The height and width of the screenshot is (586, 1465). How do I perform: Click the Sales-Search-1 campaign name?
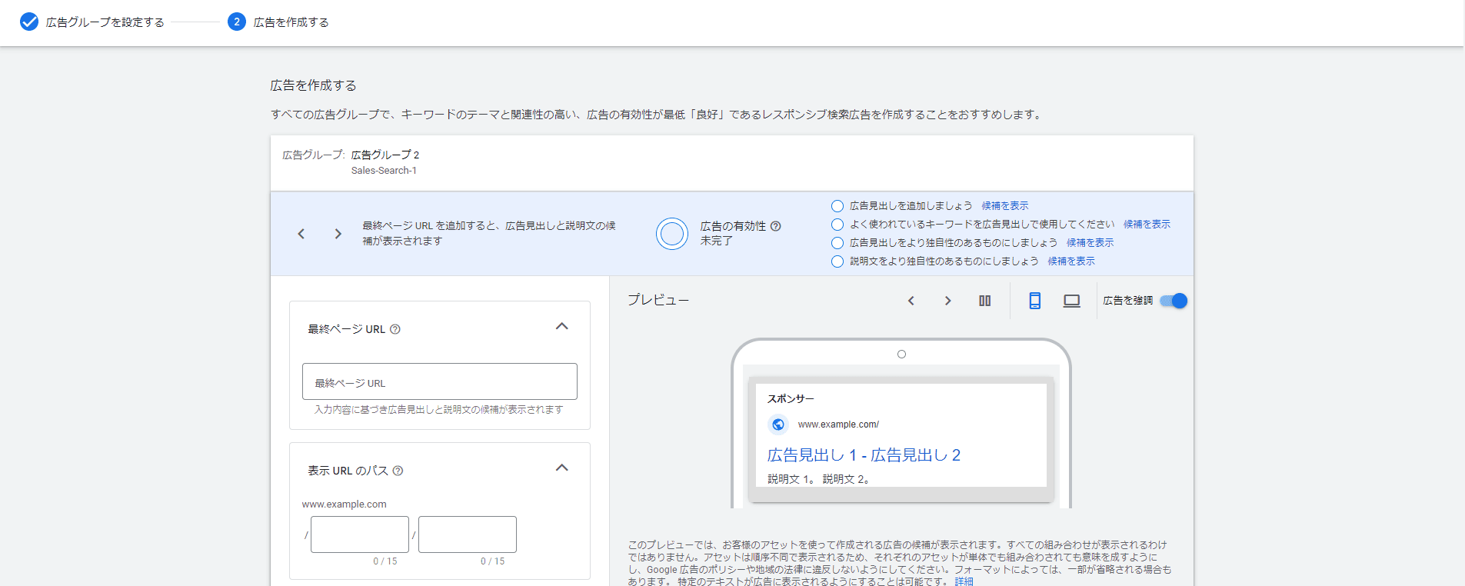coord(384,171)
